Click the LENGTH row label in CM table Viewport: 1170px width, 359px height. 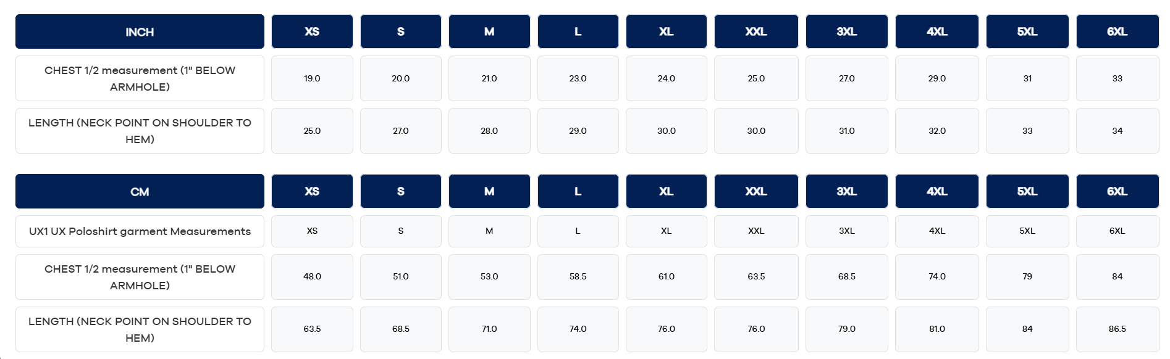(140, 329)
